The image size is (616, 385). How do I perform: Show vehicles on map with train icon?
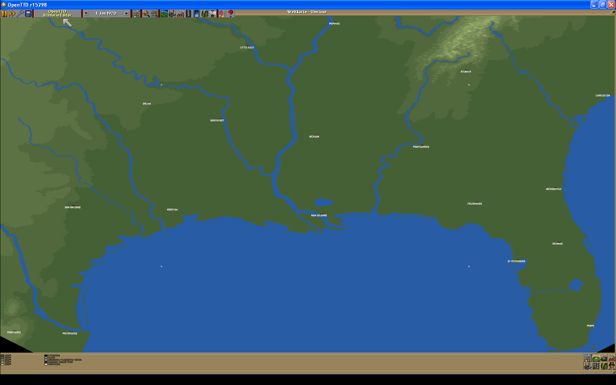coord(604,358)
